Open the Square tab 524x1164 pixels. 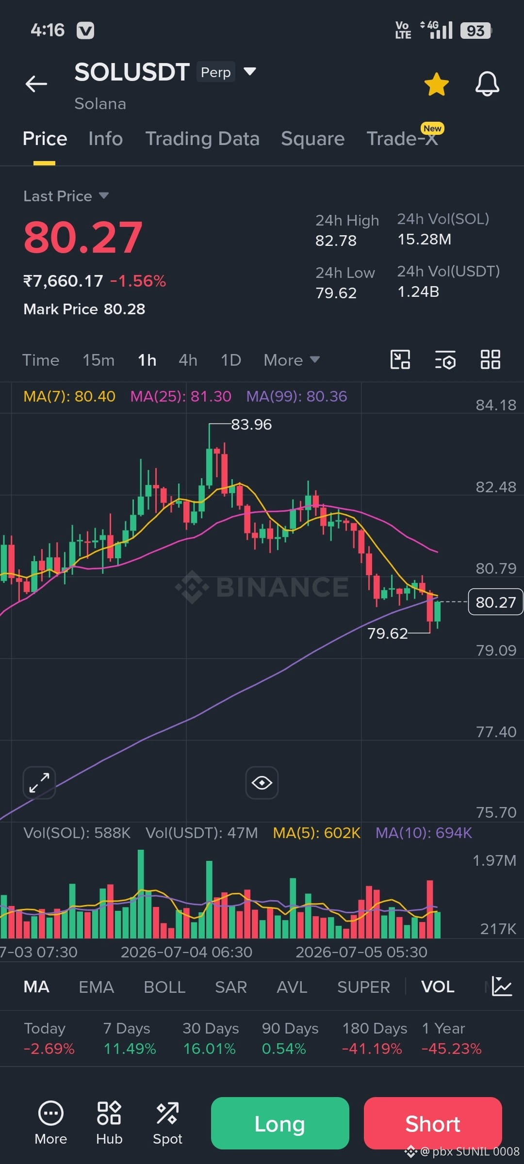tap(312, 139)
